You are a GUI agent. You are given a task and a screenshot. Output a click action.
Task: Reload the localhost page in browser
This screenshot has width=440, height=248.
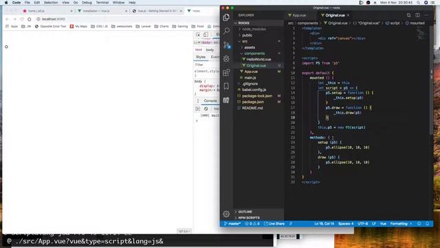coord(22,19)
